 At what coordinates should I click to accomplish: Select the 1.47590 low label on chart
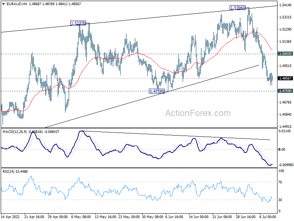(157, 91)
